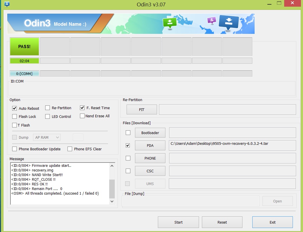This screenshot has width=303, height=232.
Task: Toggle the Auto Reboot checkbox
Action: [x=14, y=108]
